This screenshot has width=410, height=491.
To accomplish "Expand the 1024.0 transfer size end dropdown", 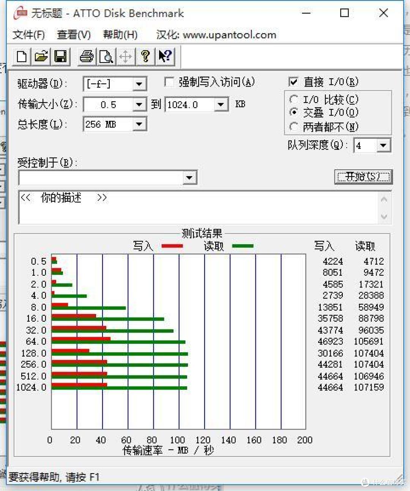I will (x=221, y=104).
